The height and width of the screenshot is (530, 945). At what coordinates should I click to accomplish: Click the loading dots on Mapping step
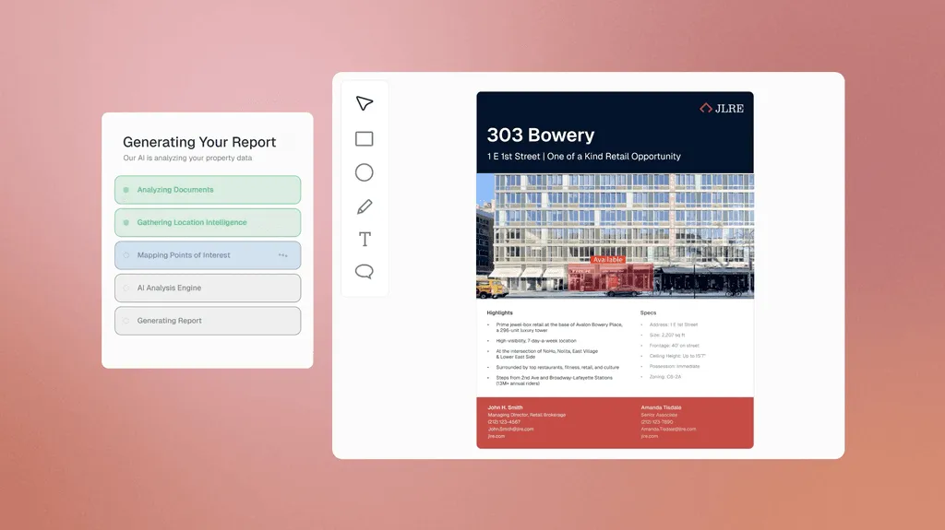click(x=282, y=255)
